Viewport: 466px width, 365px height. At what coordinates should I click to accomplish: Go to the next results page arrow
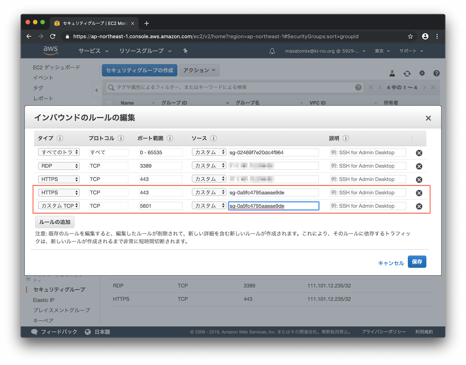pos(425,88)
